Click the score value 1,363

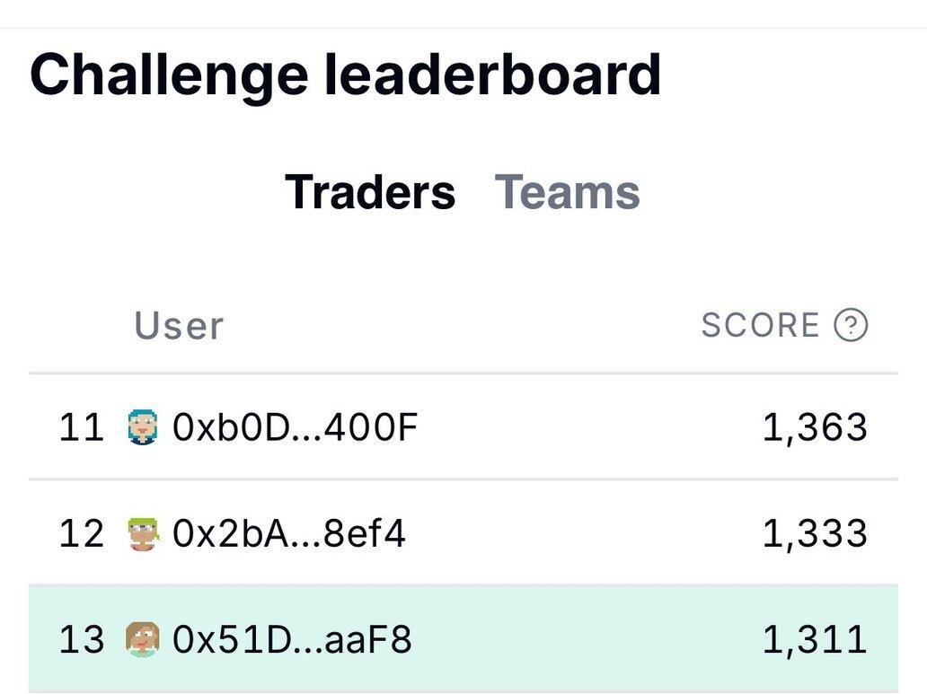[815, 427]
